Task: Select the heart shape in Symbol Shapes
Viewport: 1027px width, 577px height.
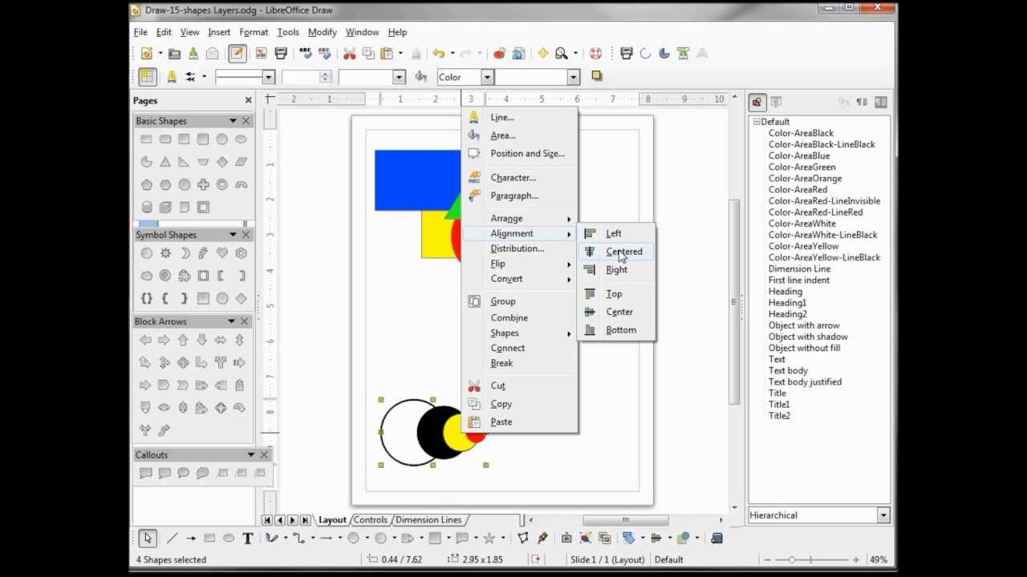Action: point(222,253)
